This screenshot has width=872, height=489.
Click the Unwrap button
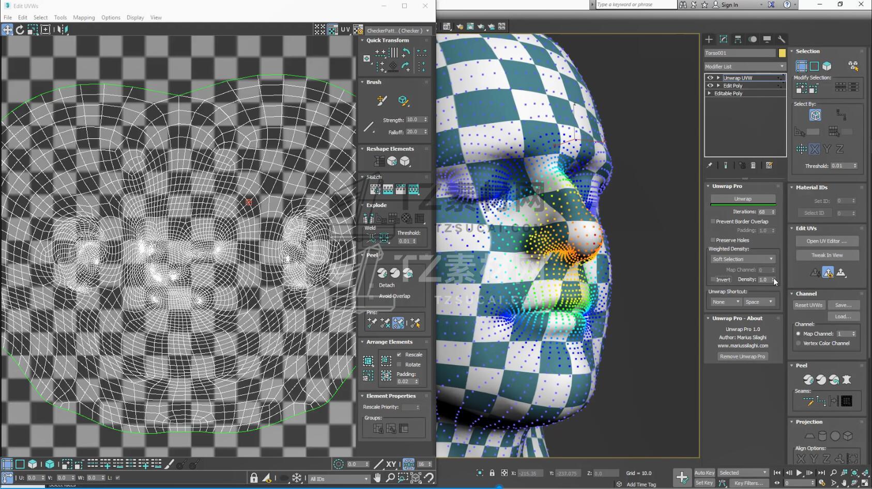742,199
